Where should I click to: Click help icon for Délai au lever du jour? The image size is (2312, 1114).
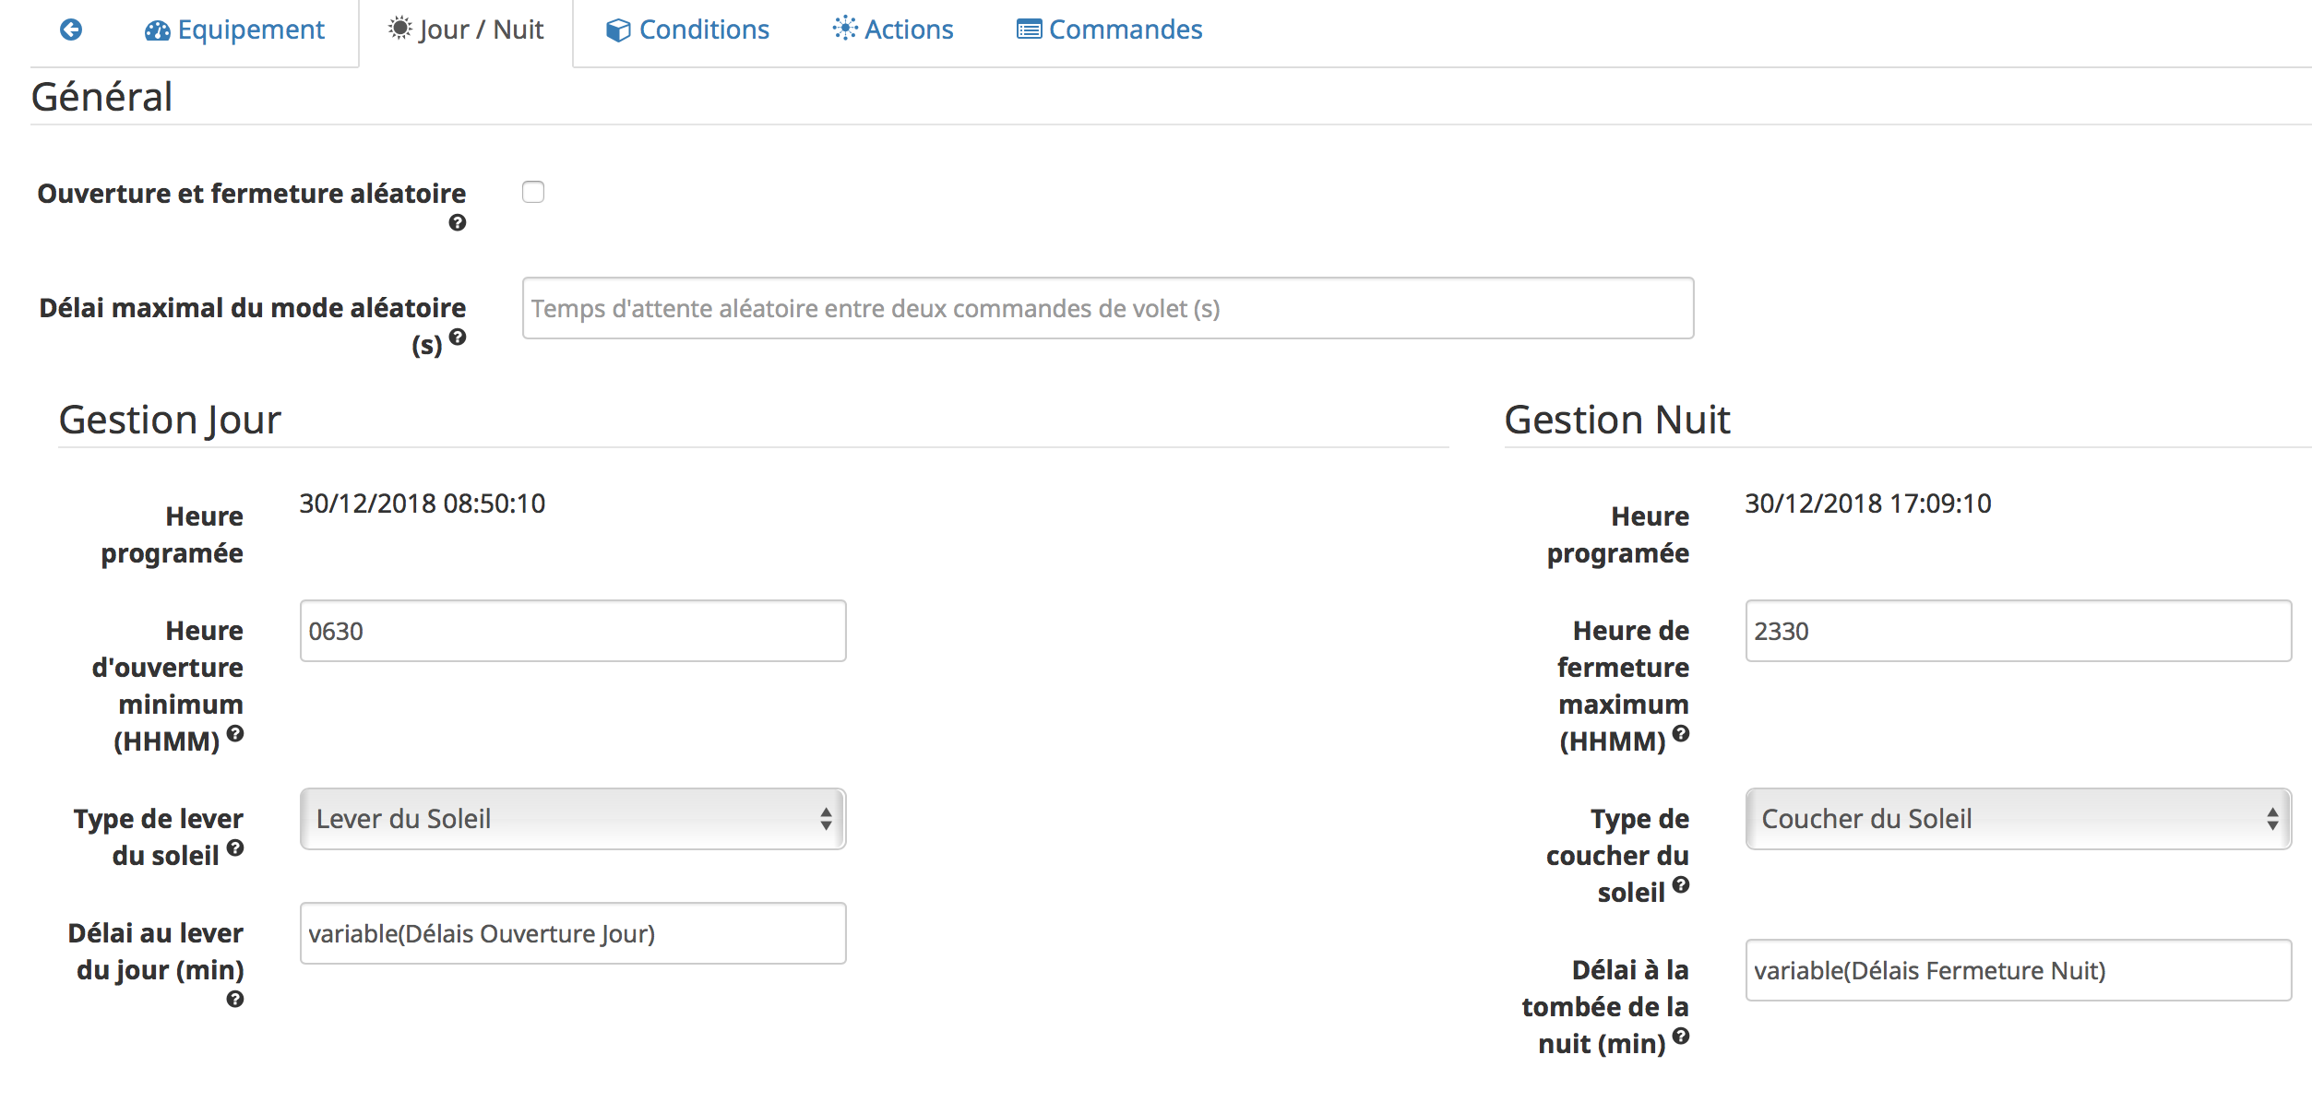235,1000
